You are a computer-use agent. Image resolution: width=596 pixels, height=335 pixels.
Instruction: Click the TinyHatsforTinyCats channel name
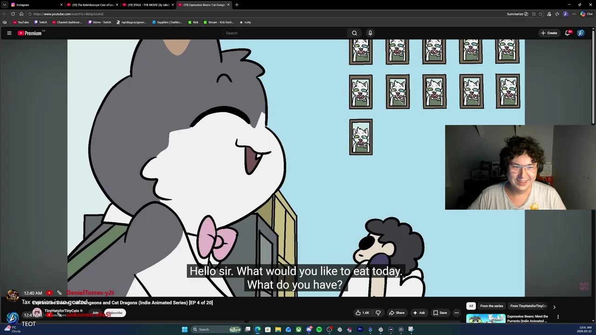tap(61, 311)
